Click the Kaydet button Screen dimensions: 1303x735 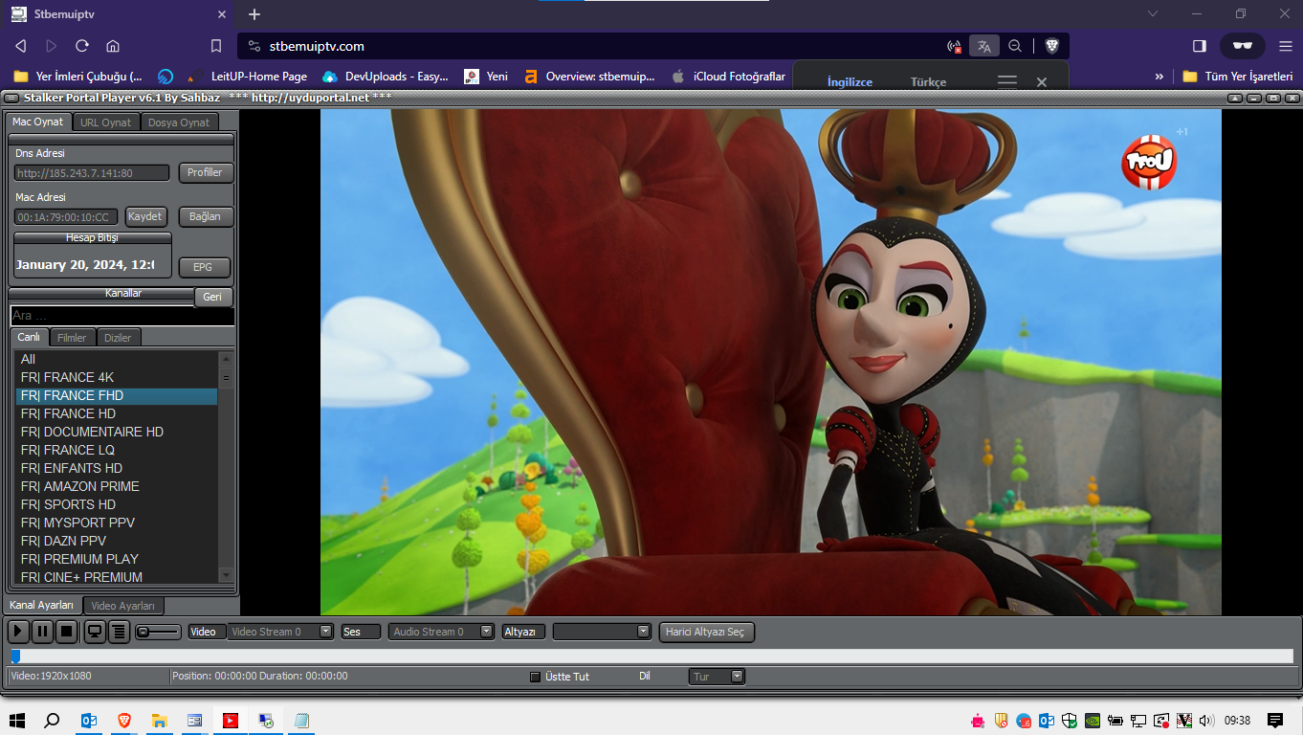coord(145,216)
